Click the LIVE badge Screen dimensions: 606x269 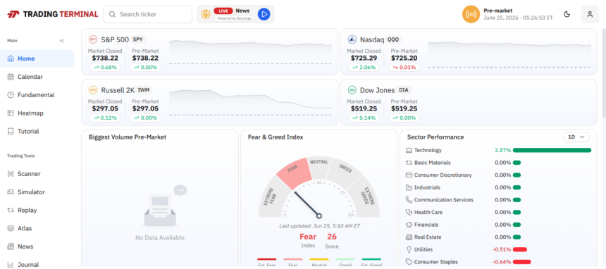(x=223, y=11)
